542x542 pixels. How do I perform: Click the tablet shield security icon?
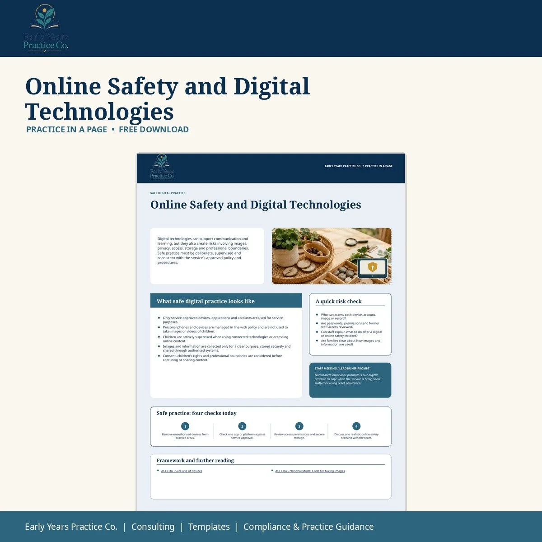[372, 268]
